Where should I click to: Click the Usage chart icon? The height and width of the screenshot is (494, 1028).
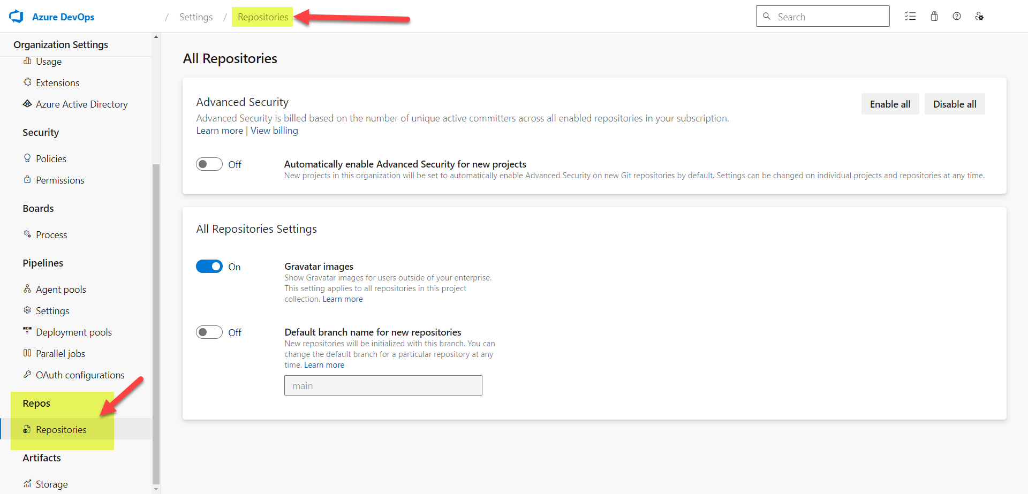click(27, 61)
